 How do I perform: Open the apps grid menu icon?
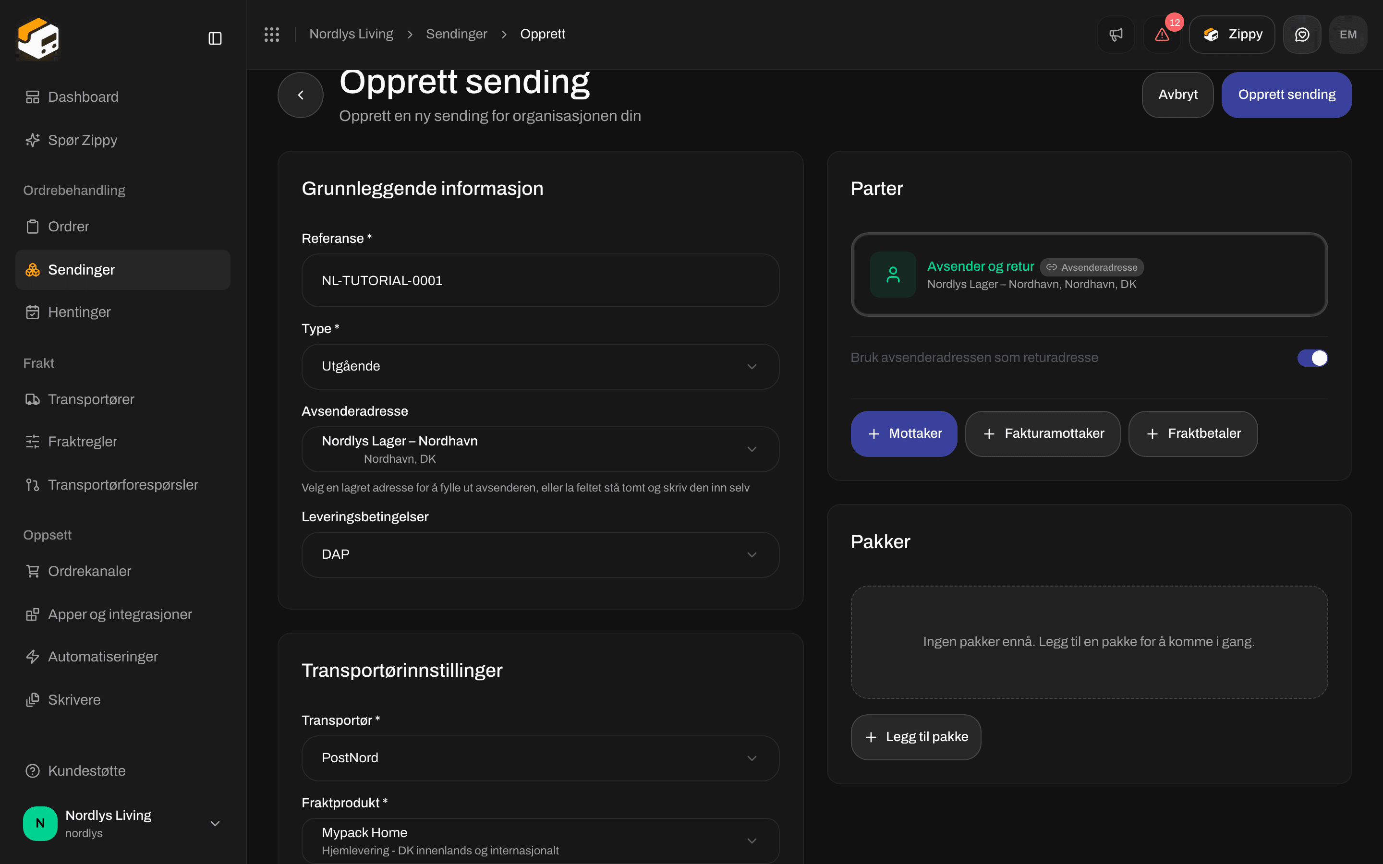272,34
